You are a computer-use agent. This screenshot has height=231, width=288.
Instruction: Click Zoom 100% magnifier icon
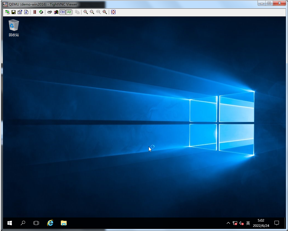tap(99, 12)
